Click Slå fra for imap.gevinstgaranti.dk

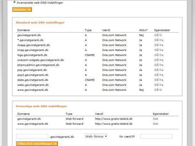coord(159,50)
